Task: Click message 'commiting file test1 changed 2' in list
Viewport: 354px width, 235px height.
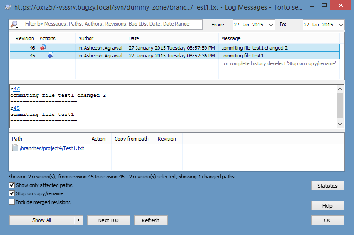Action: (254, 48)
